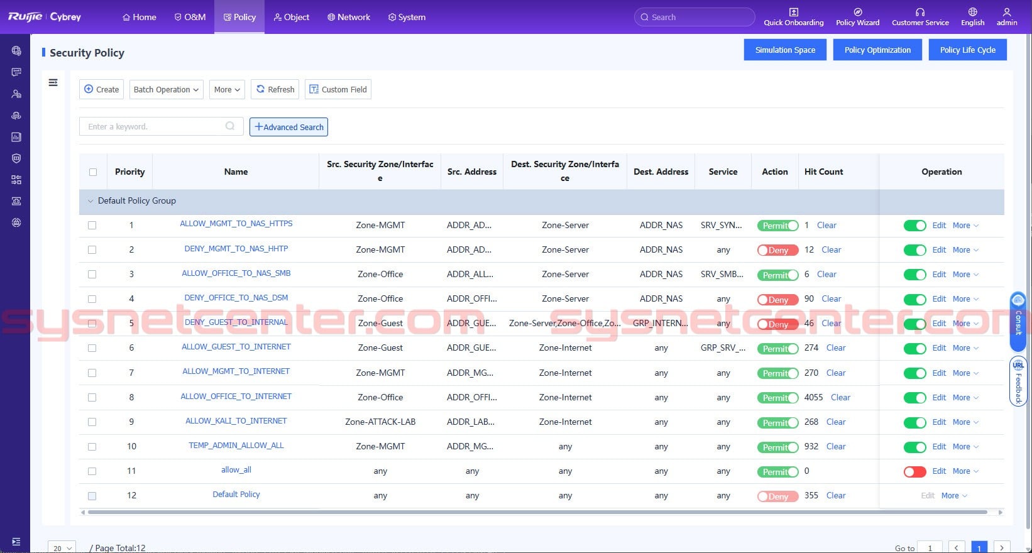1032x553 pixels.
Task: Open the sidebar shield security icon
Action: [16, 158]
